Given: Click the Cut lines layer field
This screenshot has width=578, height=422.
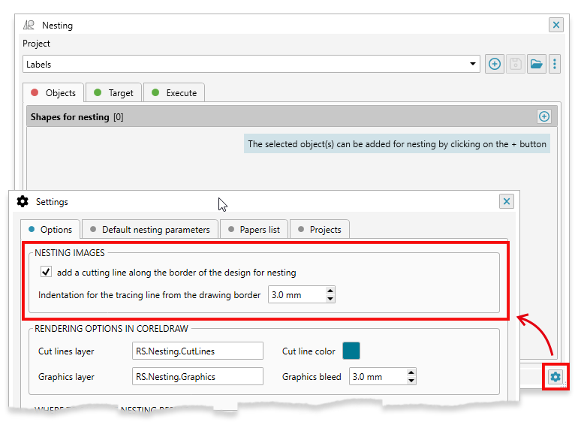Looking at the screenshot, I should pyautogui.click(x=197, y=351).
